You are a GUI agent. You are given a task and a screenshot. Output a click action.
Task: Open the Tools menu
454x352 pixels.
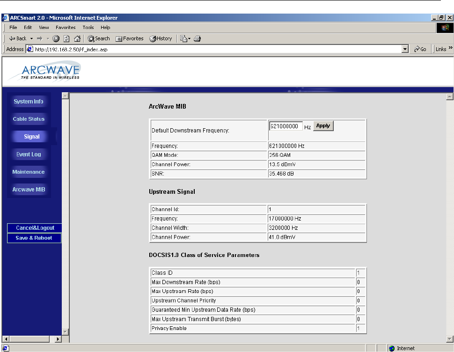coord(88,28)
